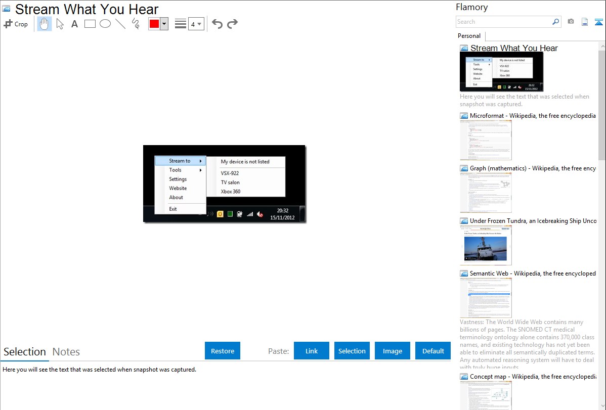Open the line width dropdown showing 4
The image size is (606, 410).
[x=196, y=24]
